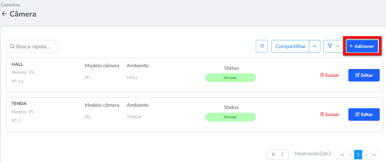Image resolution: width=386 pixels, height=162 pixels.
Task: Go to the previous page
Action: point(350,155)
